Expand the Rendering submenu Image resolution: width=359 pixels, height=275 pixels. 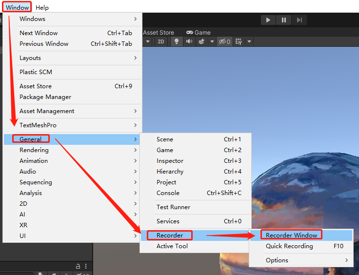[x=72, y=150]
